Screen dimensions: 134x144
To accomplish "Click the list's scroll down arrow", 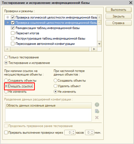I will click(99, 44).
